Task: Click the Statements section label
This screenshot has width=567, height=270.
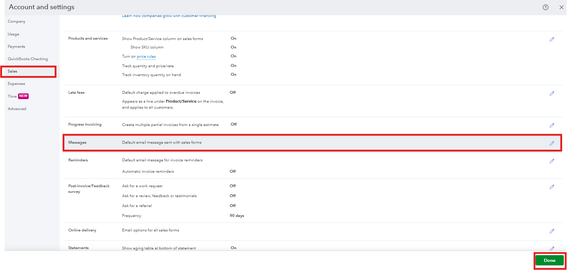Action: point(79,248)
